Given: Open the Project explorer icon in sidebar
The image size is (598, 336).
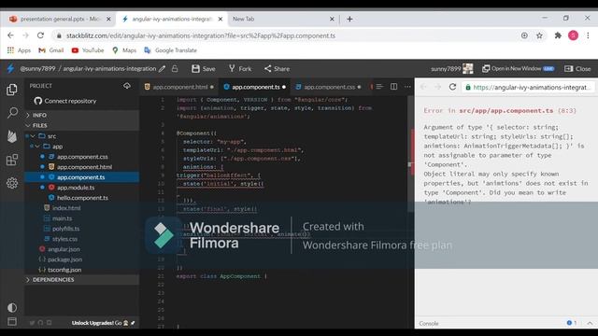Looking at the screenshot, I should (x=12, y=90).
